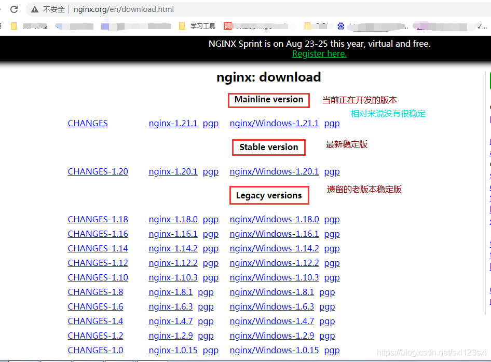Download nginx/Windows-1.4.7

272,321
